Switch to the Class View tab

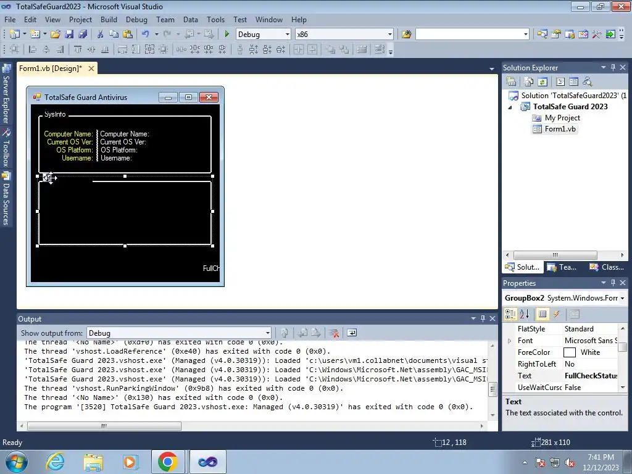(607, 267)
